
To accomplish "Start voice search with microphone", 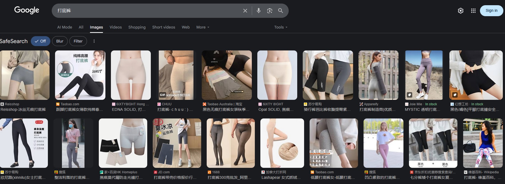I will tap(258, 11).
